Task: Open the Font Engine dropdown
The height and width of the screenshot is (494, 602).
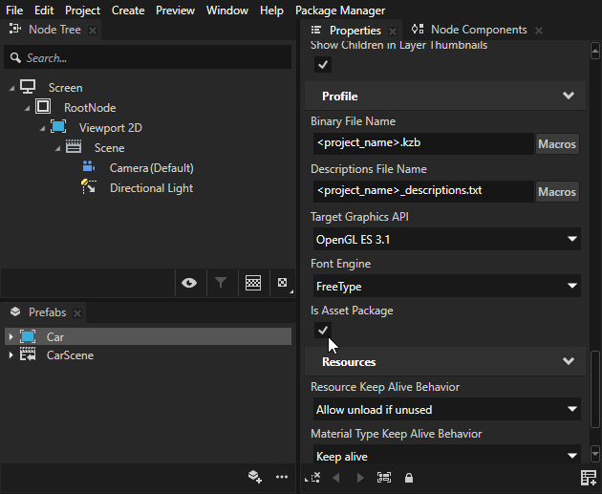Action: point(446,286)
